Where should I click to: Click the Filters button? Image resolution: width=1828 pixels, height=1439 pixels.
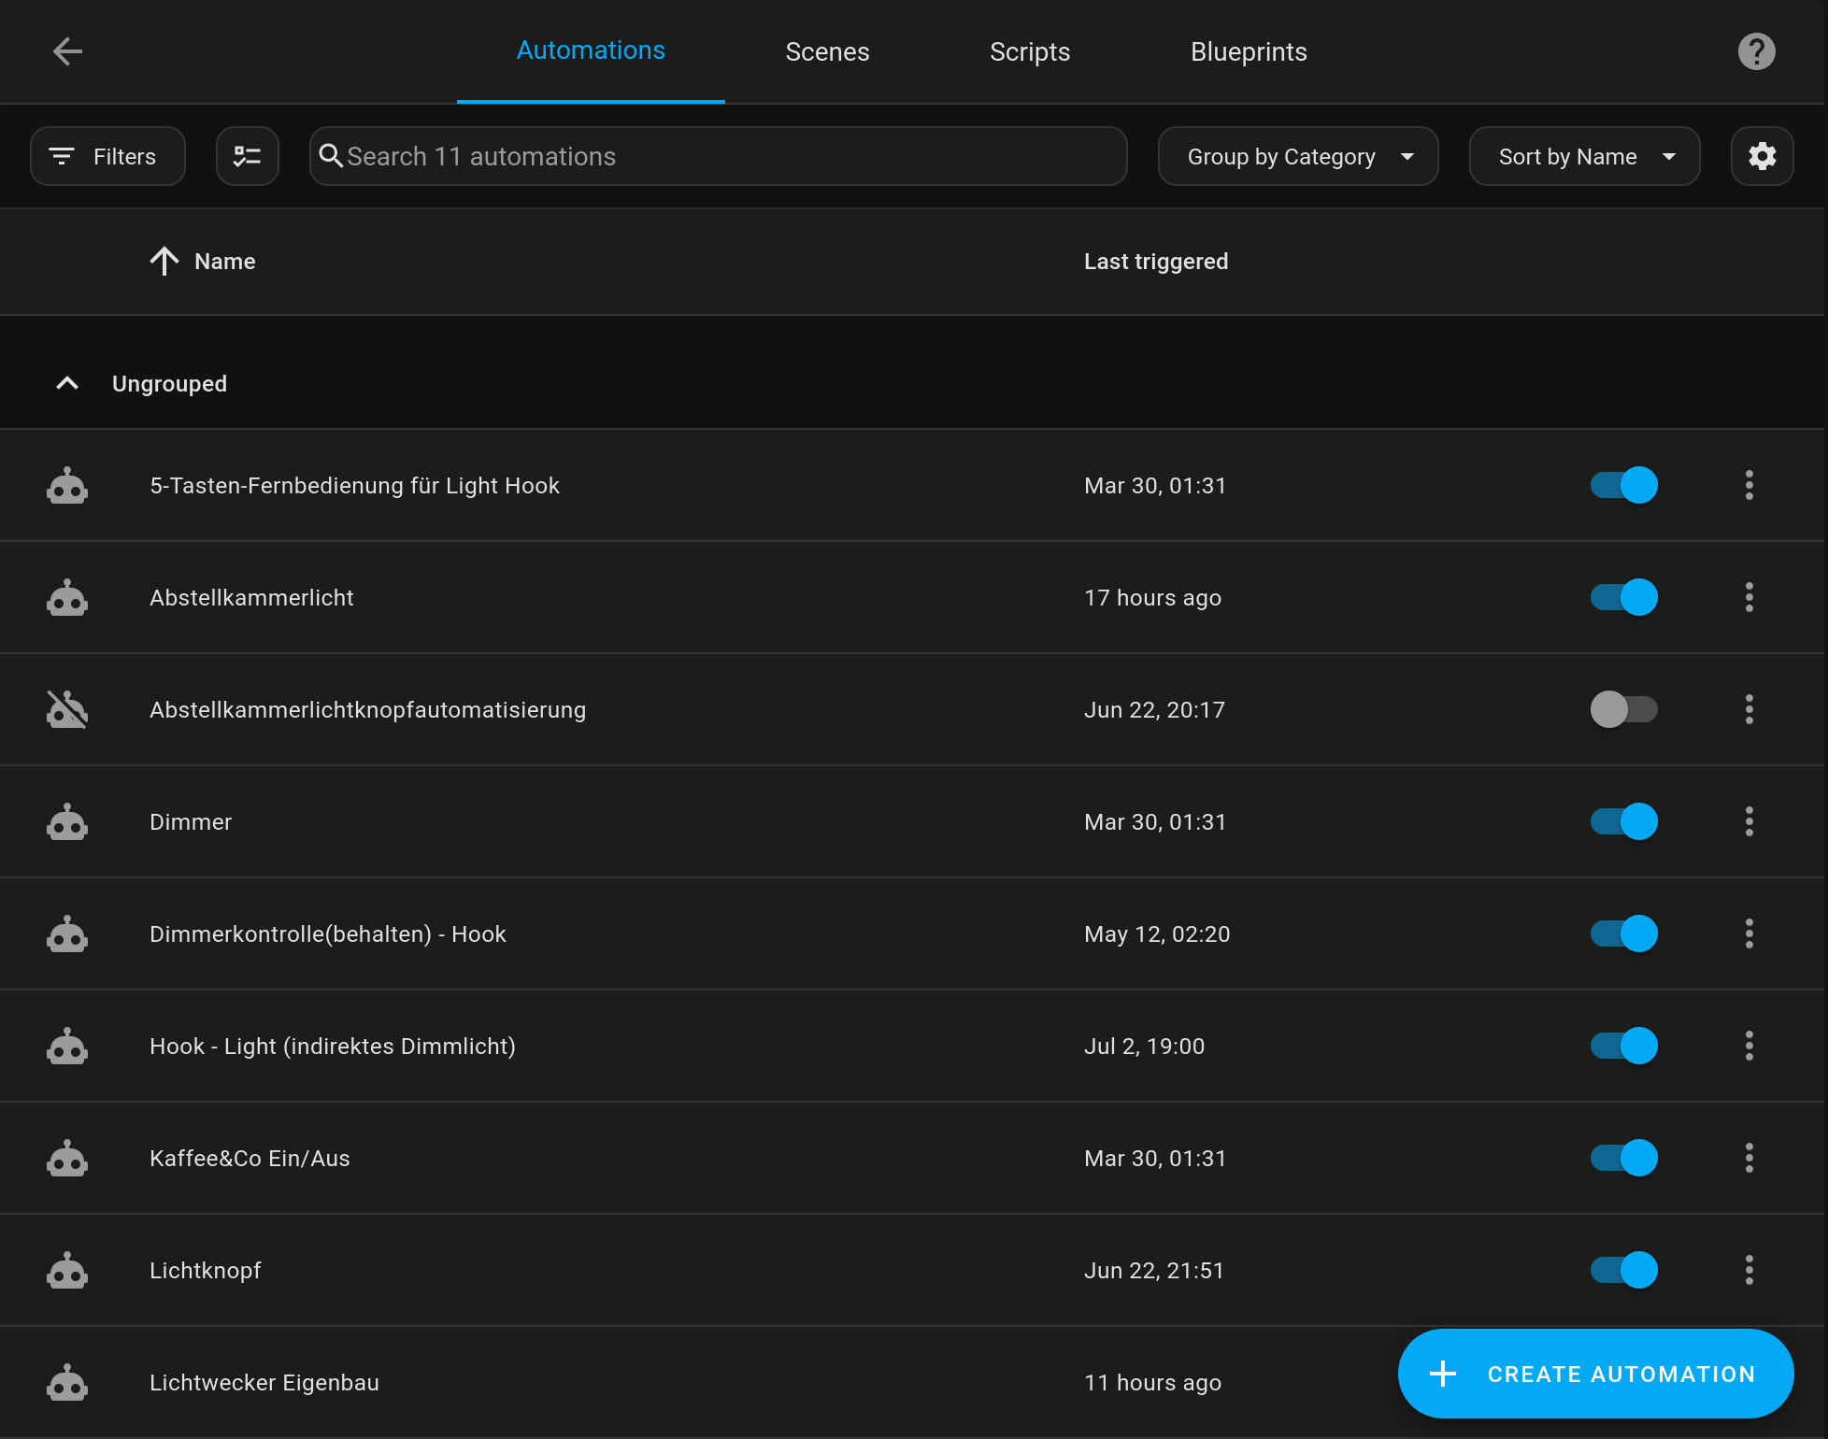pyautogui.click(x=107, y=156)
